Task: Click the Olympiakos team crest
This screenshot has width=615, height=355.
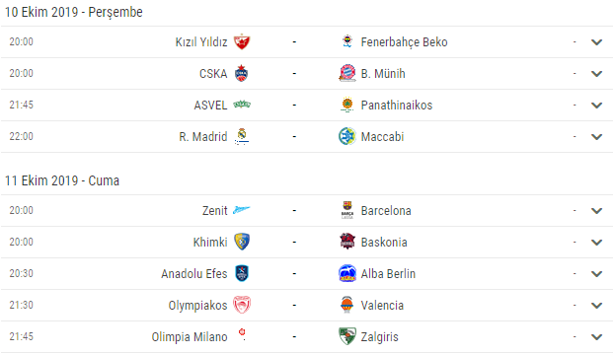Action: pyautogui.click(x=242, y=305)
